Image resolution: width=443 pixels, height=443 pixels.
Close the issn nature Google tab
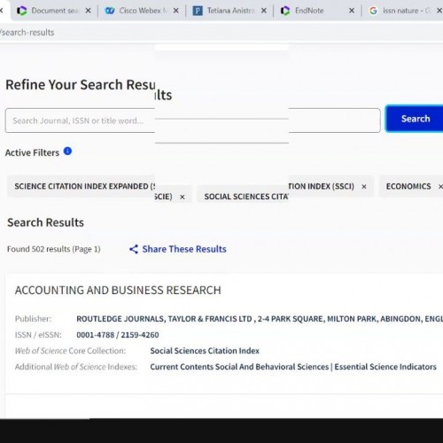[439, 11]
